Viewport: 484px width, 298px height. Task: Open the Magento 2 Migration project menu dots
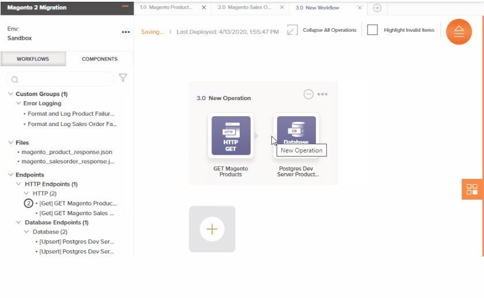click(x=125, y=6)
